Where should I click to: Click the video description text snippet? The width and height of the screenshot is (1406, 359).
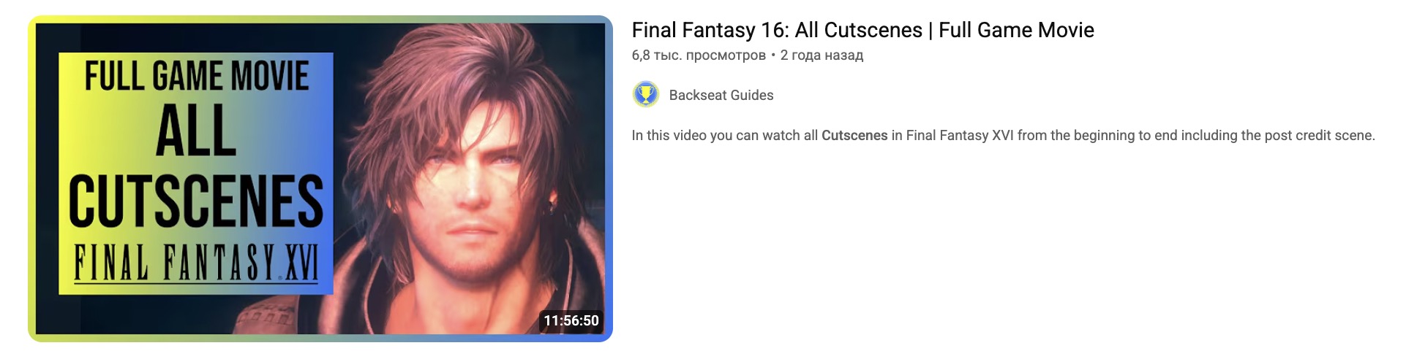pyautogui.click(x=1004, y=135)
